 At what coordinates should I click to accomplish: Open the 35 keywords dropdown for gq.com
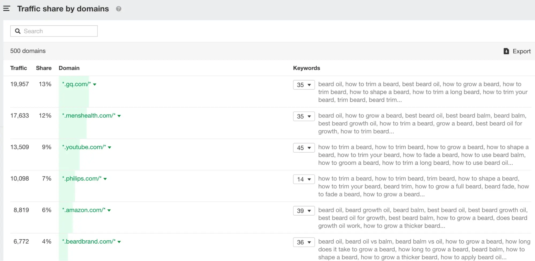304,85
